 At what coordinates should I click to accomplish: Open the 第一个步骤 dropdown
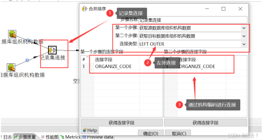244,28
